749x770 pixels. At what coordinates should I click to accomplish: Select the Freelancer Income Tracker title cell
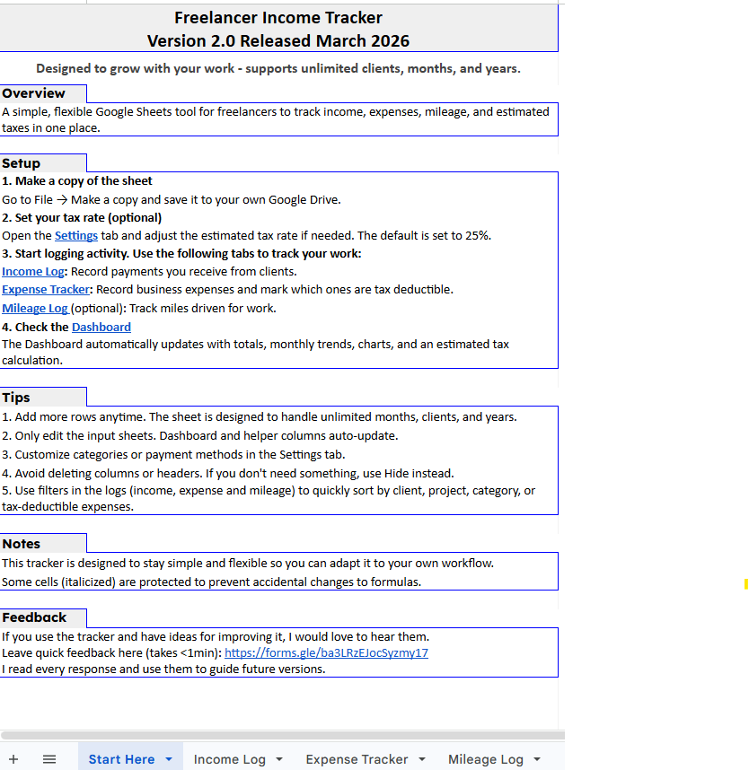[x=278, y=29]
